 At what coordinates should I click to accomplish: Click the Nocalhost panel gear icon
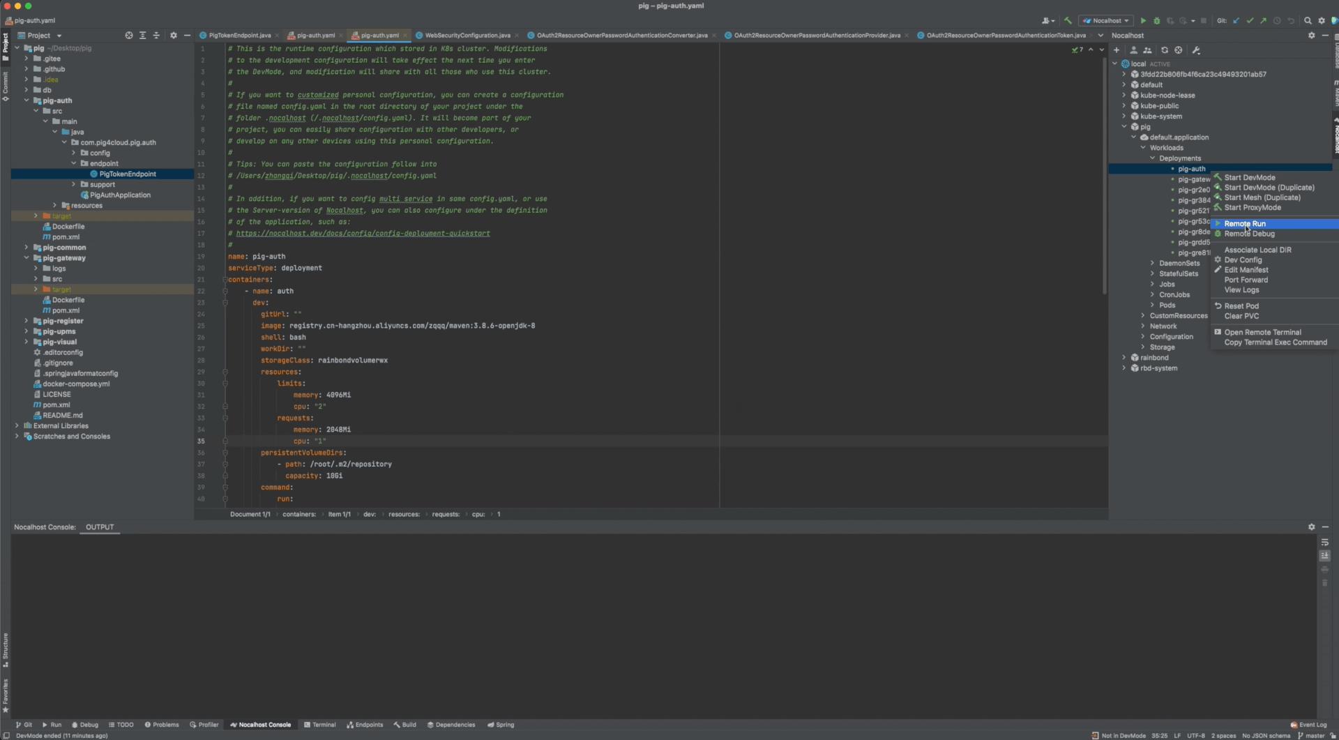click(1312, 35)
